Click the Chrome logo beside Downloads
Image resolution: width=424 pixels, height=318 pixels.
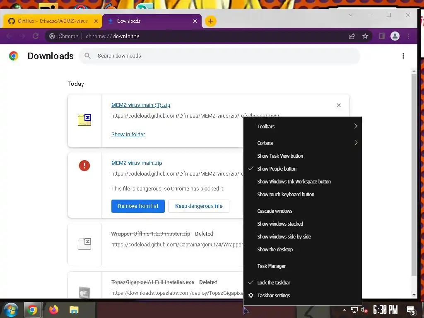coord(14,56)
